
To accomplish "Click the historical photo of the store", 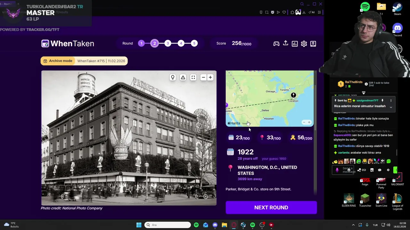I will click(x=129, y=138).
